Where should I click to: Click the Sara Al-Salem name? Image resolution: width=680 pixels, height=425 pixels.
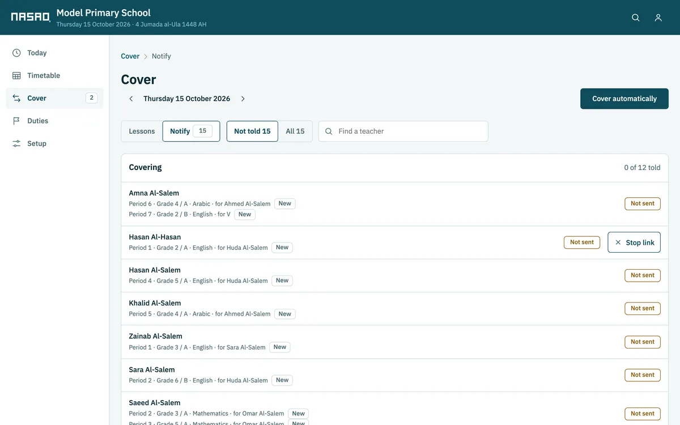152,369
